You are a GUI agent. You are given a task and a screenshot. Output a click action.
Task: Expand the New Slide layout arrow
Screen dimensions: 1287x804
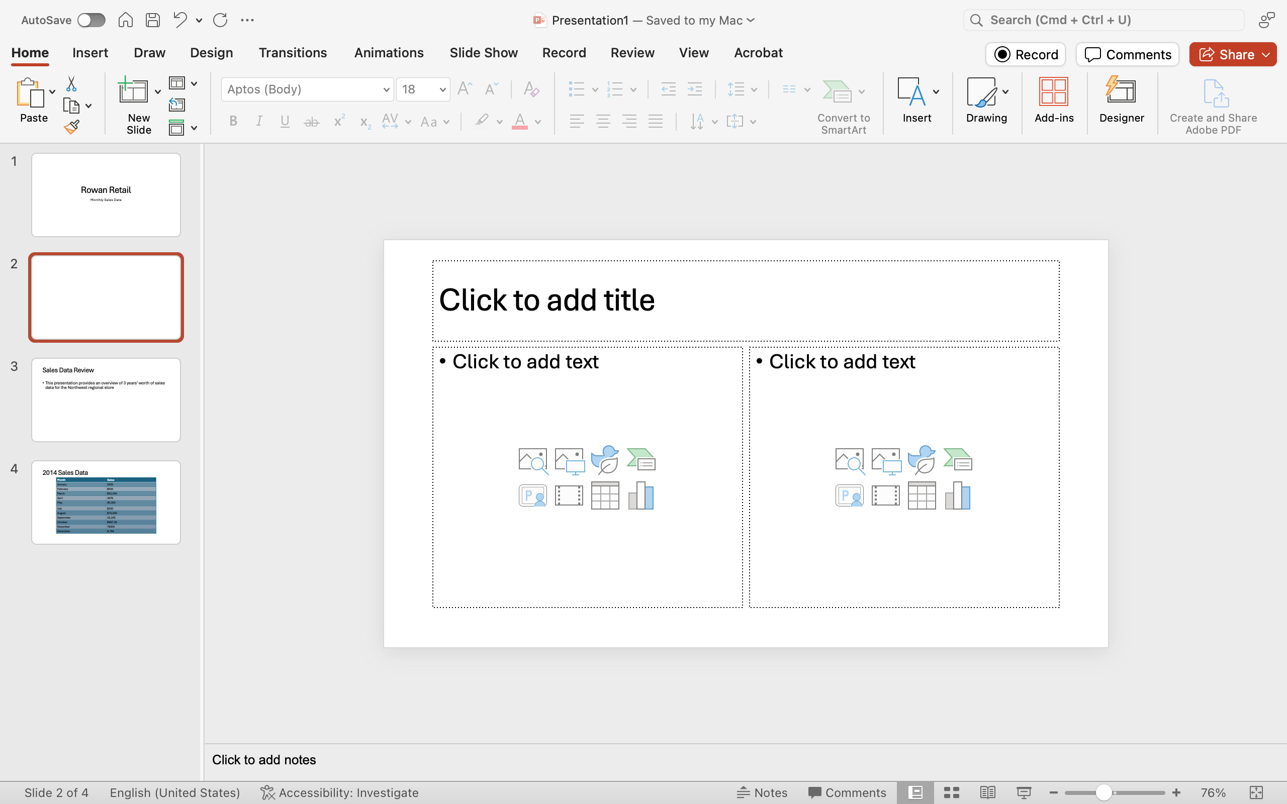(x=157, y=92)
